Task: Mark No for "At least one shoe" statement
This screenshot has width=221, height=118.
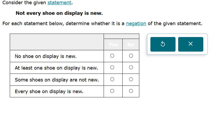Action: (x=131, y=68)
